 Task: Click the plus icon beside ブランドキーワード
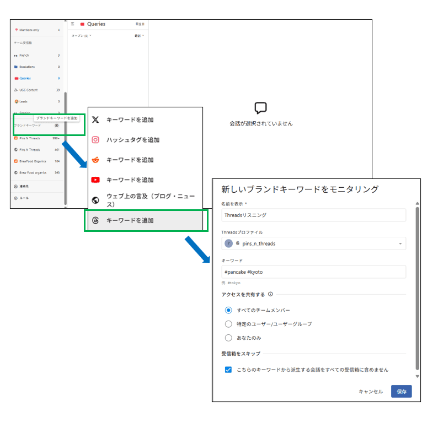pos(57,126)
